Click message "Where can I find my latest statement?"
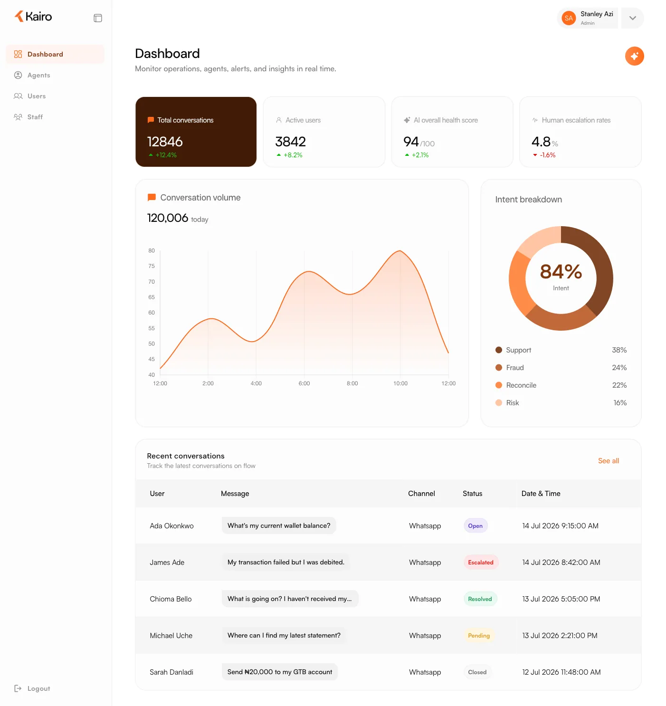Screen dimensions: 666x706 point(284,635)
